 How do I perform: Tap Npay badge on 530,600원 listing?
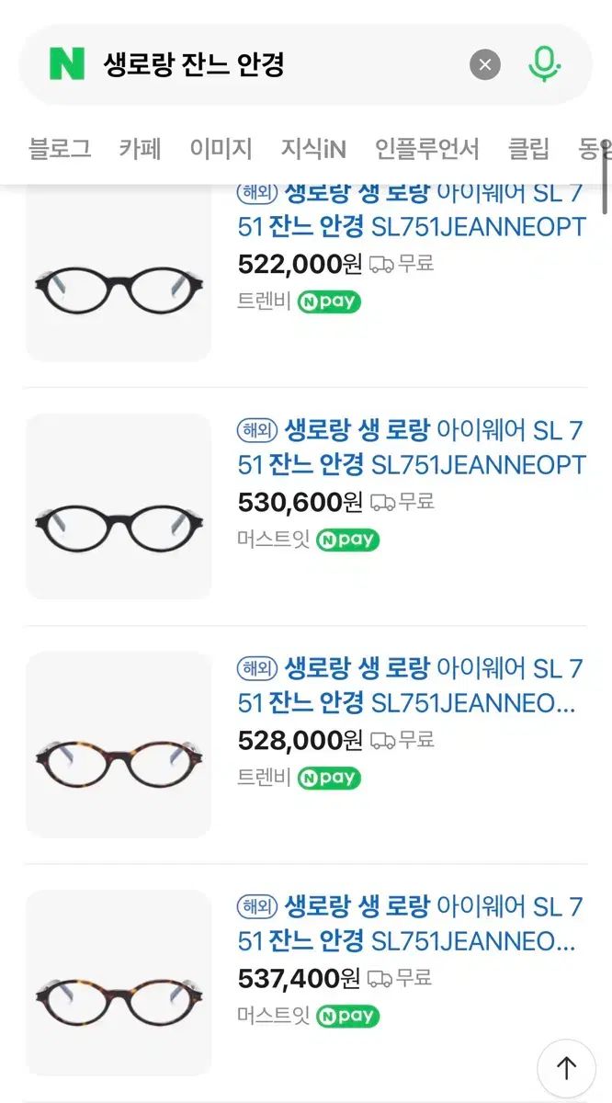click(347, 540)
